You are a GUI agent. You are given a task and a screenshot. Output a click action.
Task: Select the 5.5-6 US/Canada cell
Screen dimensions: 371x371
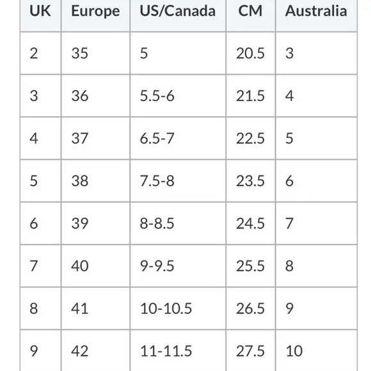(178, 96)
